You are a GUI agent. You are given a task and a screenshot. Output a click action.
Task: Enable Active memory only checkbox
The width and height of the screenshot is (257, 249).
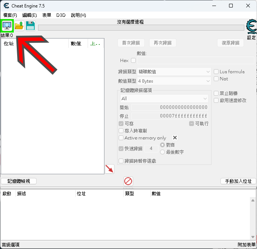tap(121, 138)
